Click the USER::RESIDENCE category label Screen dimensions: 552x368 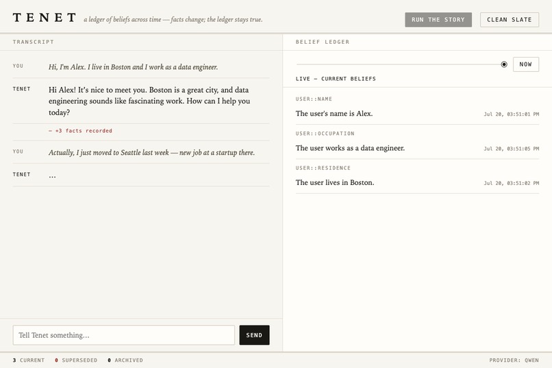pos(323,168)
